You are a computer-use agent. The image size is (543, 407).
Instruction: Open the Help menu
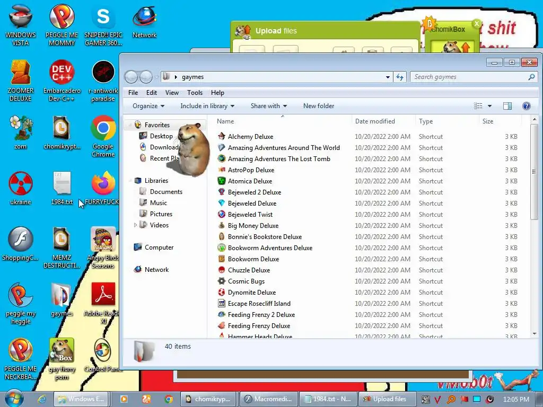217,93
